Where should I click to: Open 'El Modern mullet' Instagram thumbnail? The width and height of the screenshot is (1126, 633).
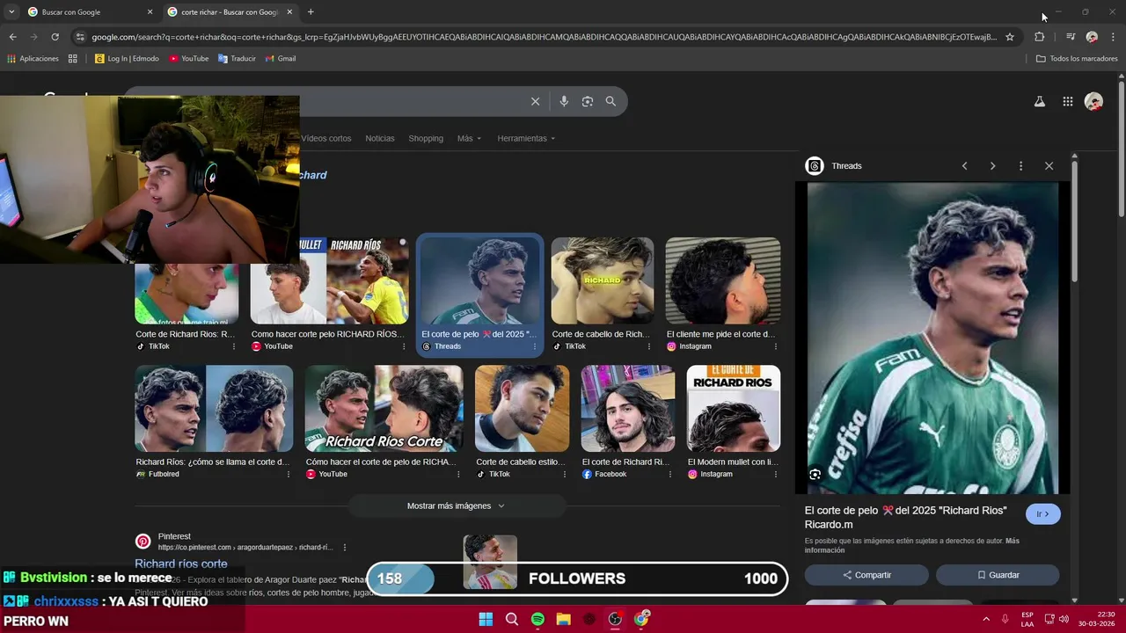(733, 408)
